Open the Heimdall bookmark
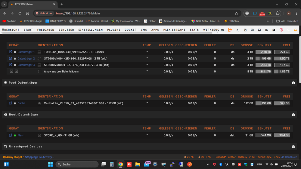The image size is (301, 169). [76, 21]
